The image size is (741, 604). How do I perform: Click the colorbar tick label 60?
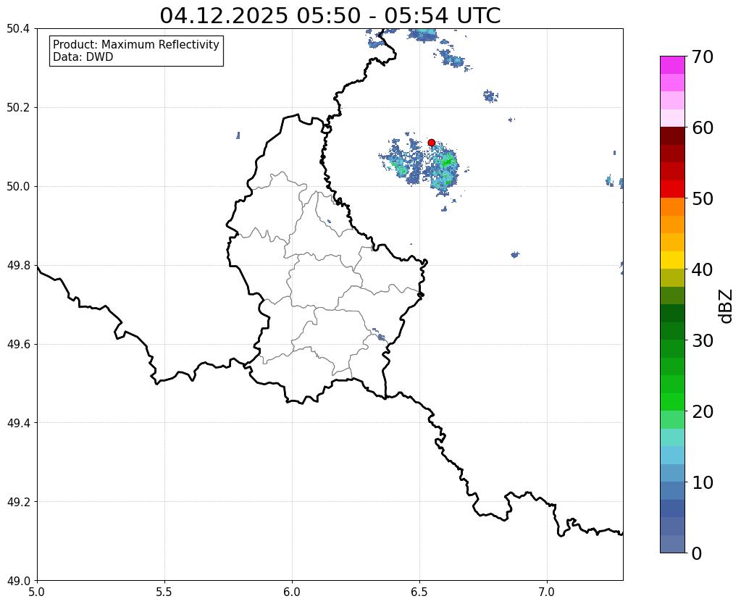pyautogui.click(x=703, y=127)
